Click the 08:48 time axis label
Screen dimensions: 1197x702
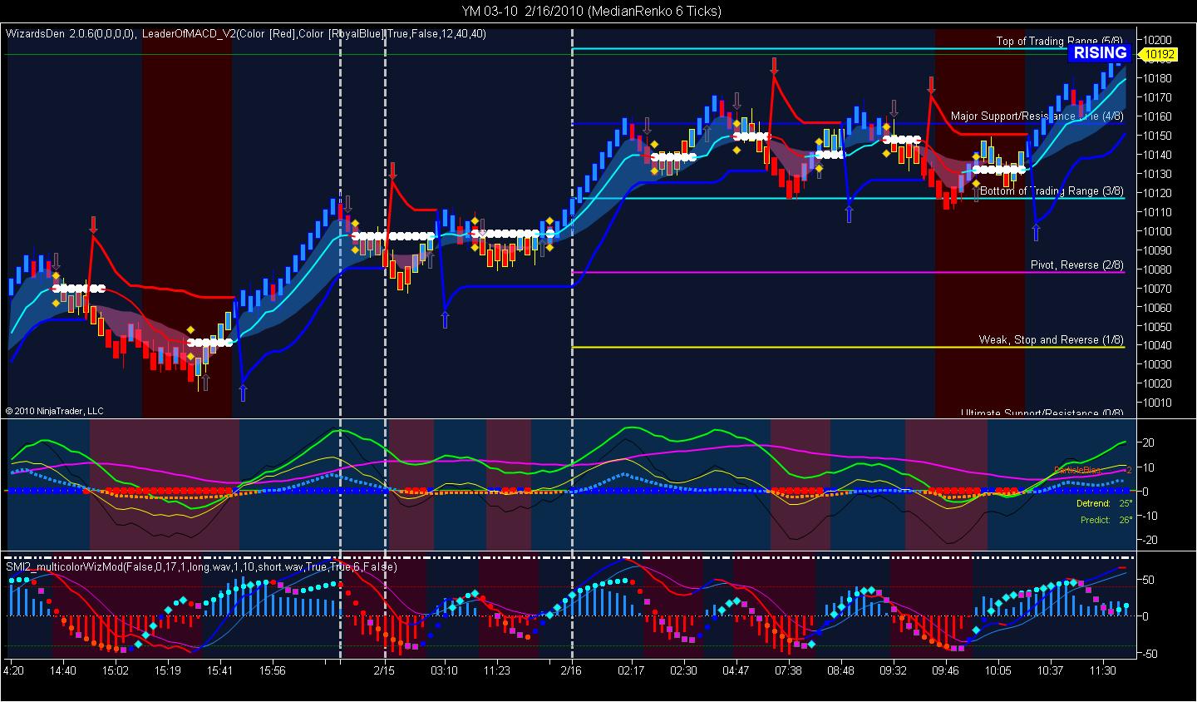pos(840,670)
